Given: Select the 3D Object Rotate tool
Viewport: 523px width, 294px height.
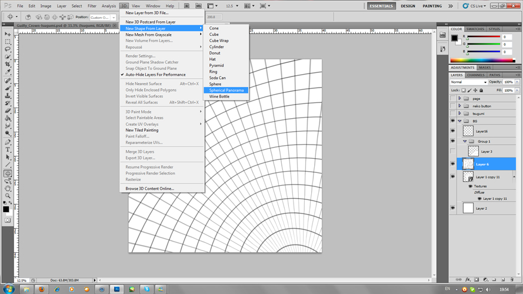Looking at the screenshot, I should [8, 173].
